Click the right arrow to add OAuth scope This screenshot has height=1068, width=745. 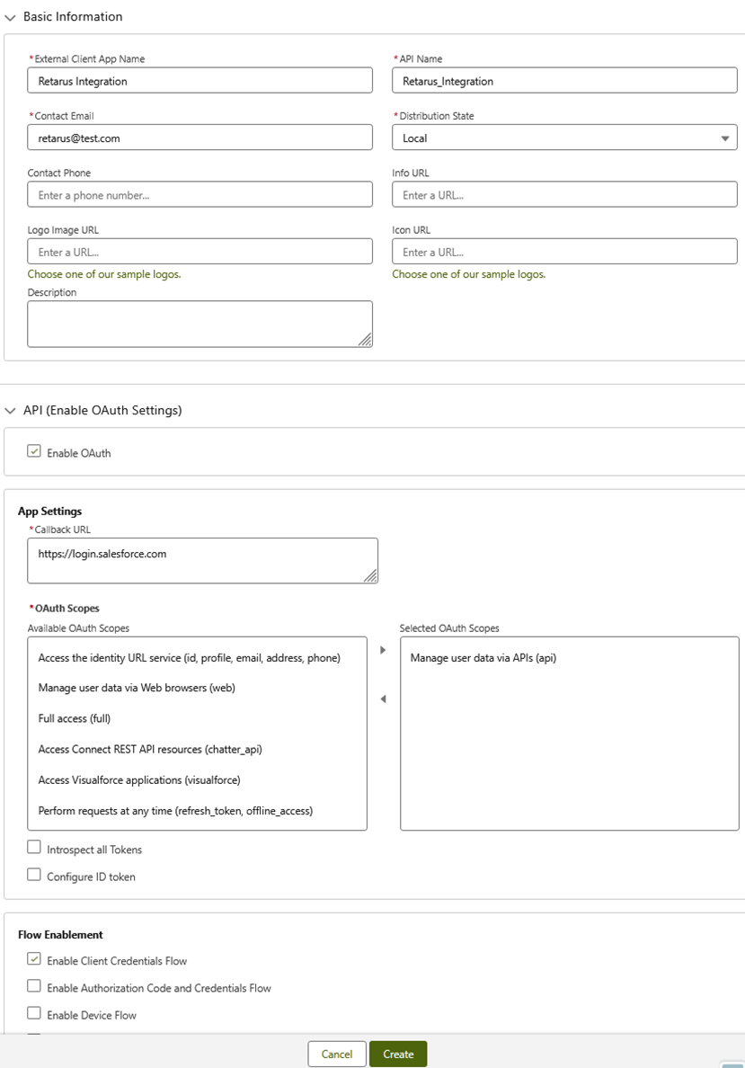click(383, 650)
